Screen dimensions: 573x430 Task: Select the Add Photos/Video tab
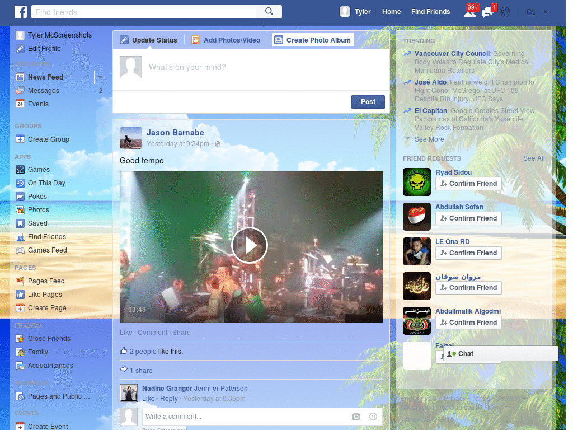[226, 40]
